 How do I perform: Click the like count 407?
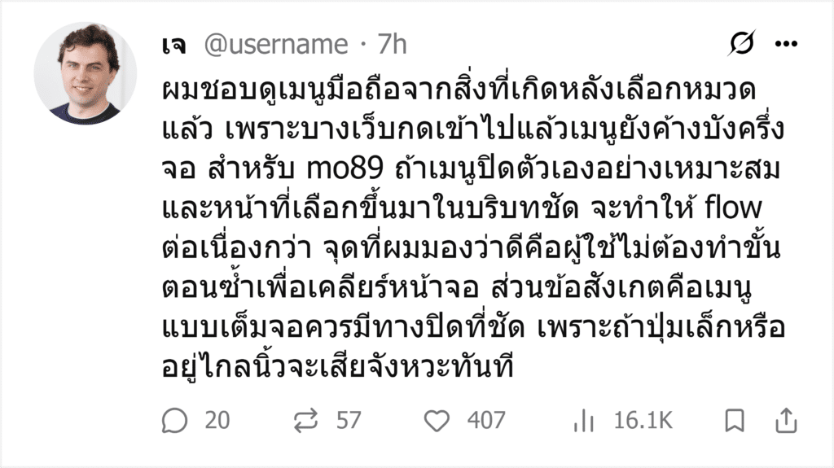pyautogui.click(x=486, y=421)
